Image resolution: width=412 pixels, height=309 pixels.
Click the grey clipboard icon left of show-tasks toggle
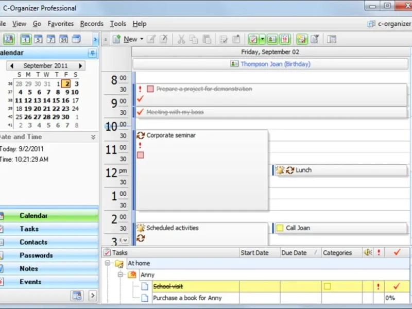pyautogui.click(x=236, y=39)
